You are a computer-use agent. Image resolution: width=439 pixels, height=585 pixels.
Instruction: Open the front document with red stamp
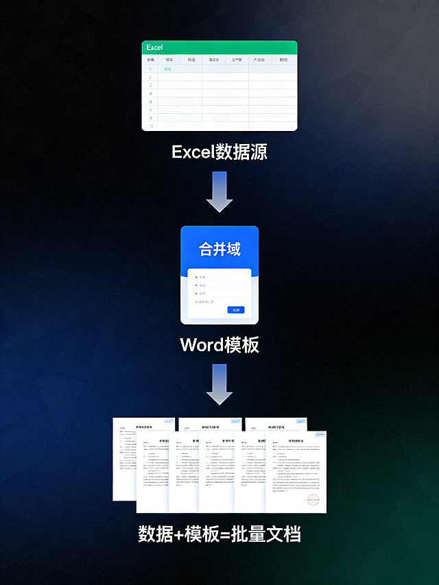(x=296, y=472)
